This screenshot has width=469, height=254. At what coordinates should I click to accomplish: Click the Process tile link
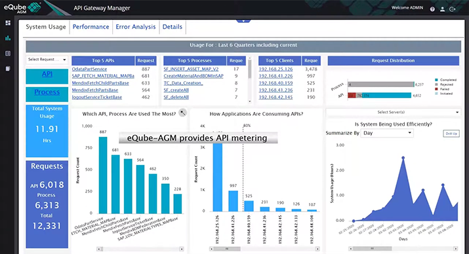(x=47, y=92)
